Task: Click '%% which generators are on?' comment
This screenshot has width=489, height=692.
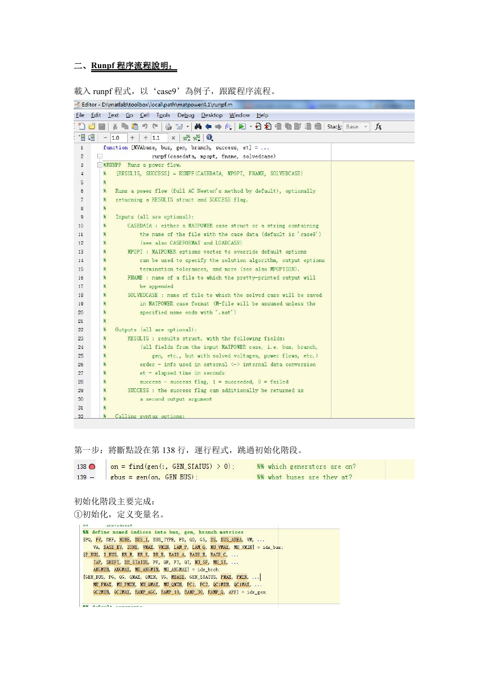Action: coord(306,467)
